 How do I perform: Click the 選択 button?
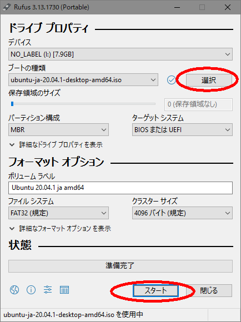(209, 80)
